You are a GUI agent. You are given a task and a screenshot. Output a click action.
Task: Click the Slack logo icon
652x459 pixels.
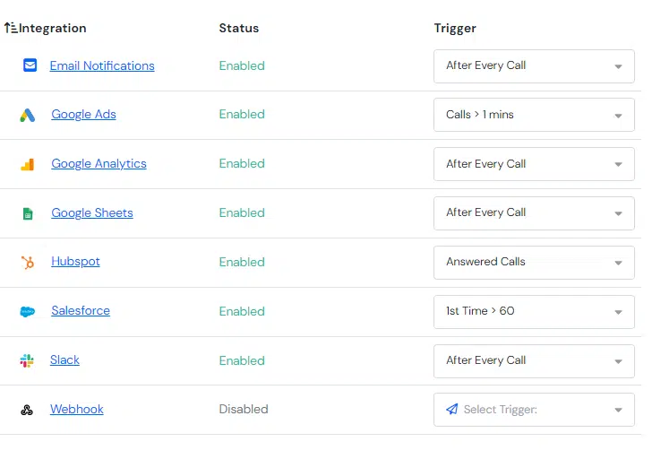pyautogui.click(x=27, y=360)
